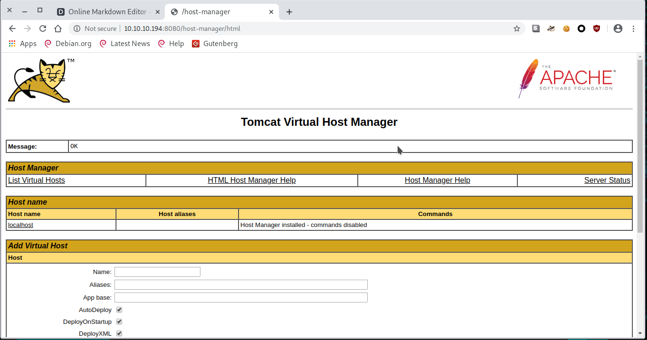Uncheck the AutoDeploy checkbox

(x=119, y=310)
